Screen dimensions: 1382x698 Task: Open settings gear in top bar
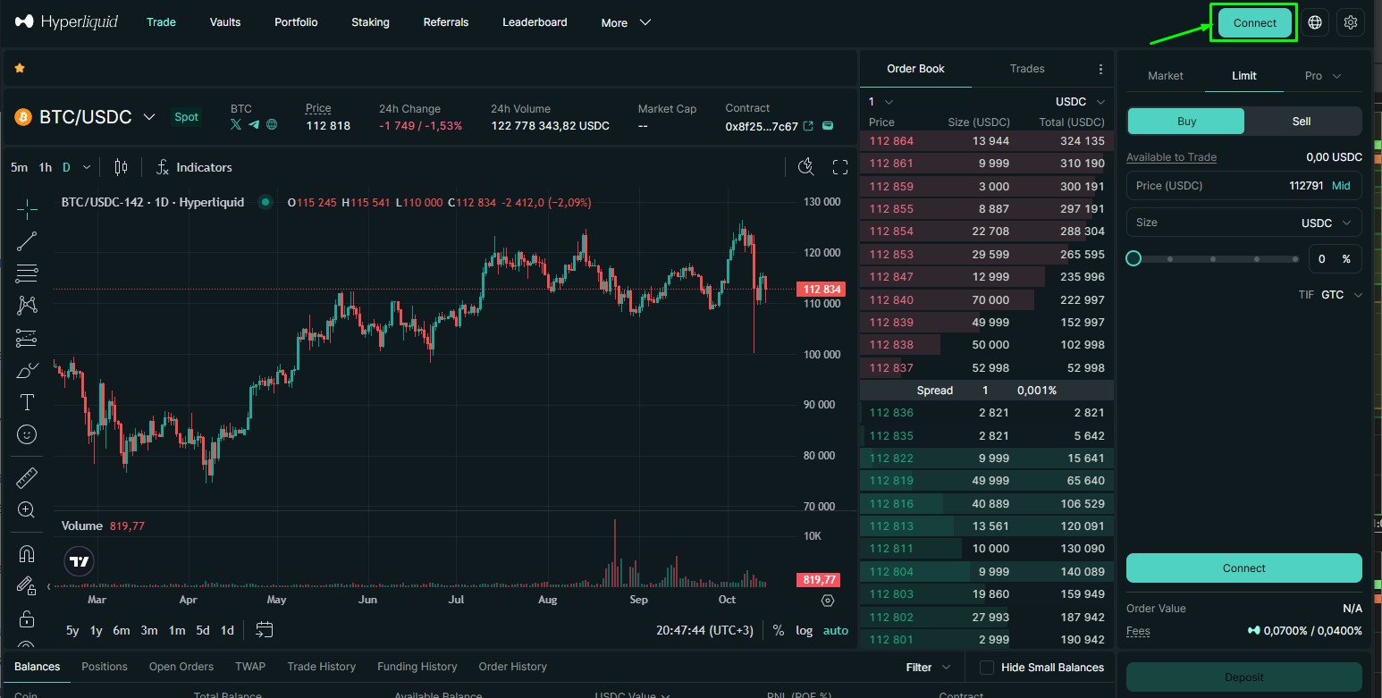1350,22
